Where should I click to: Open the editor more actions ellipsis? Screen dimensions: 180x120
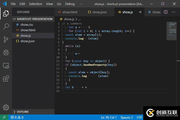tap(173, 12)
